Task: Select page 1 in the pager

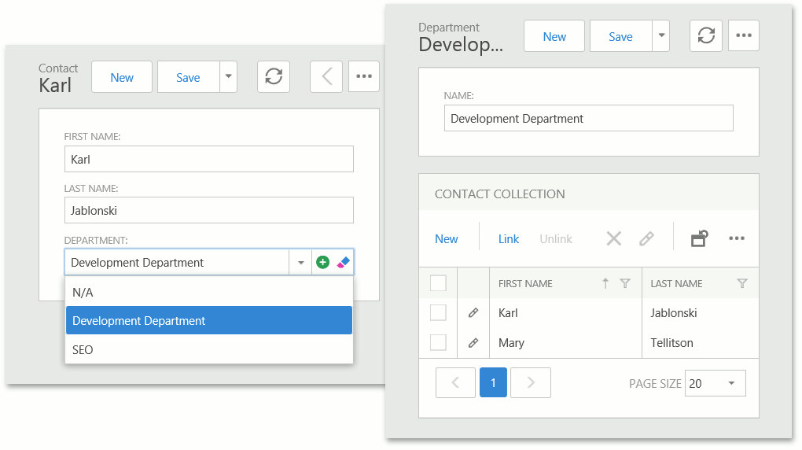Action: click(x=493, y=382)
